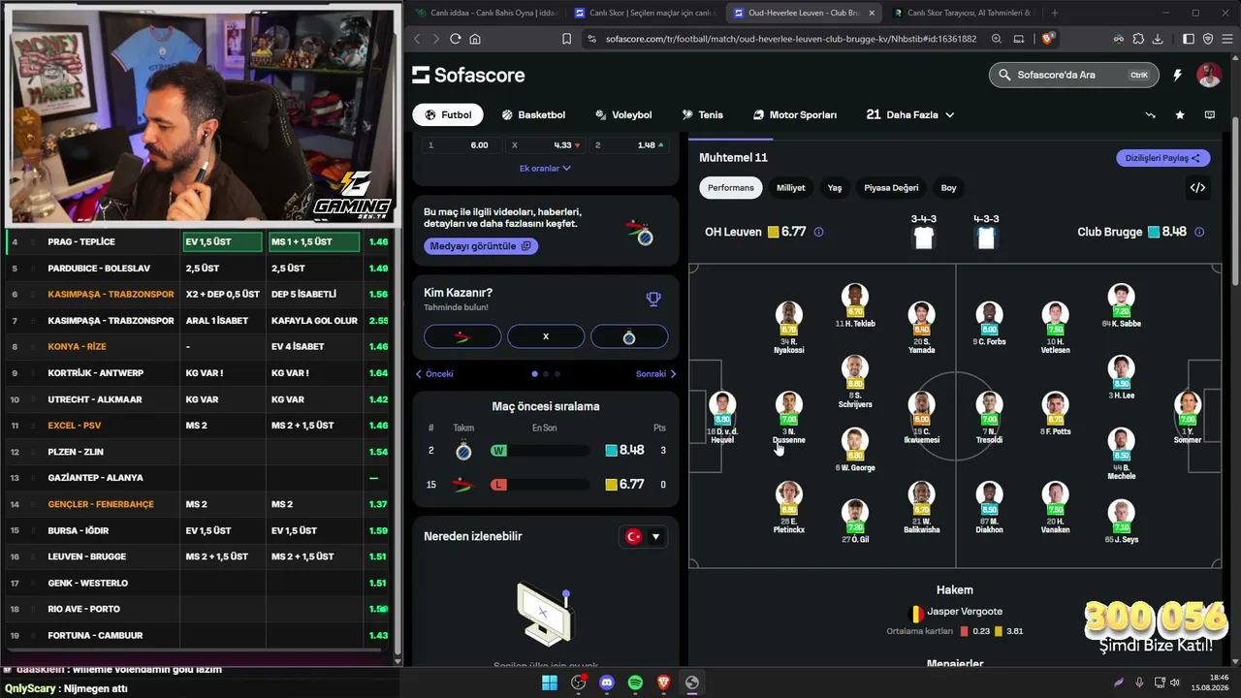Open the lightning bolt quick menu
This screenshot has height=698, width=1241.
(x=1178, y=75)
